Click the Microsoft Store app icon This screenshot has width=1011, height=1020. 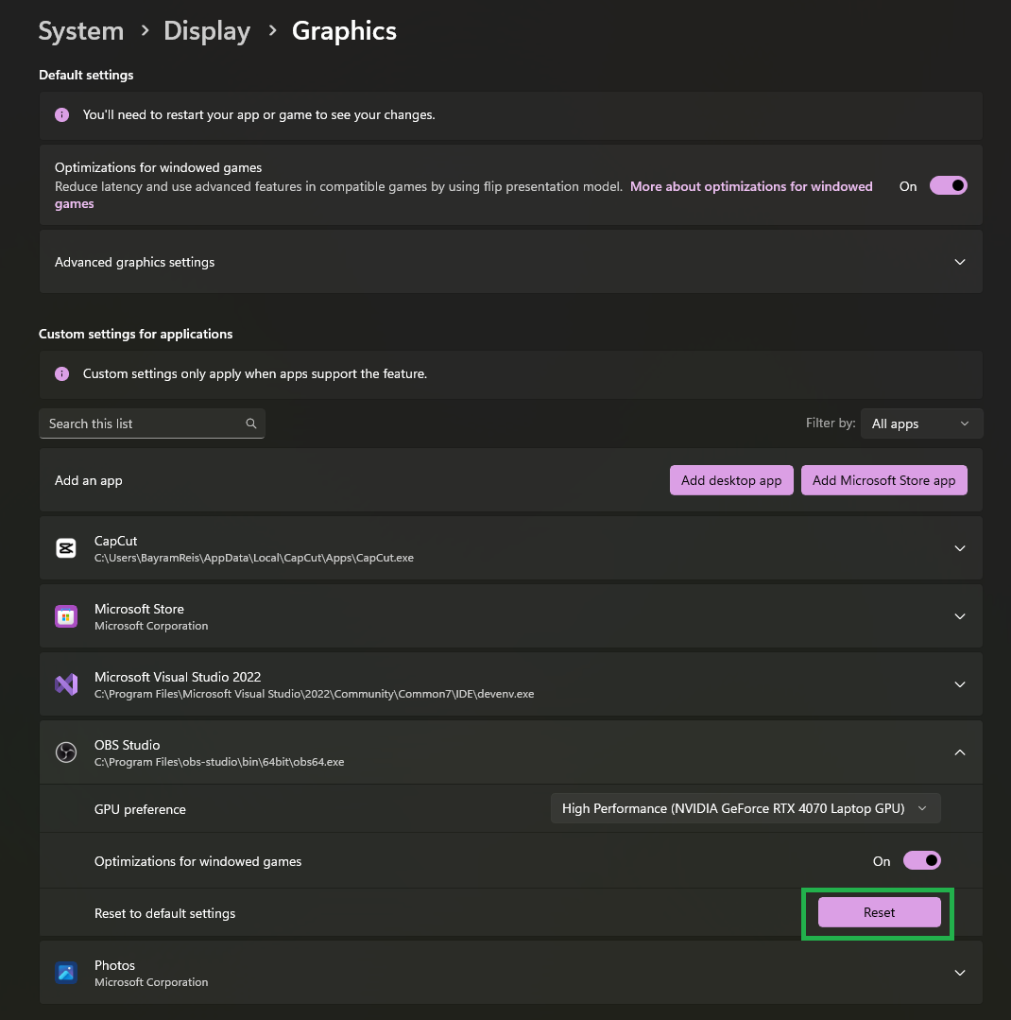(x=65, y=616)
